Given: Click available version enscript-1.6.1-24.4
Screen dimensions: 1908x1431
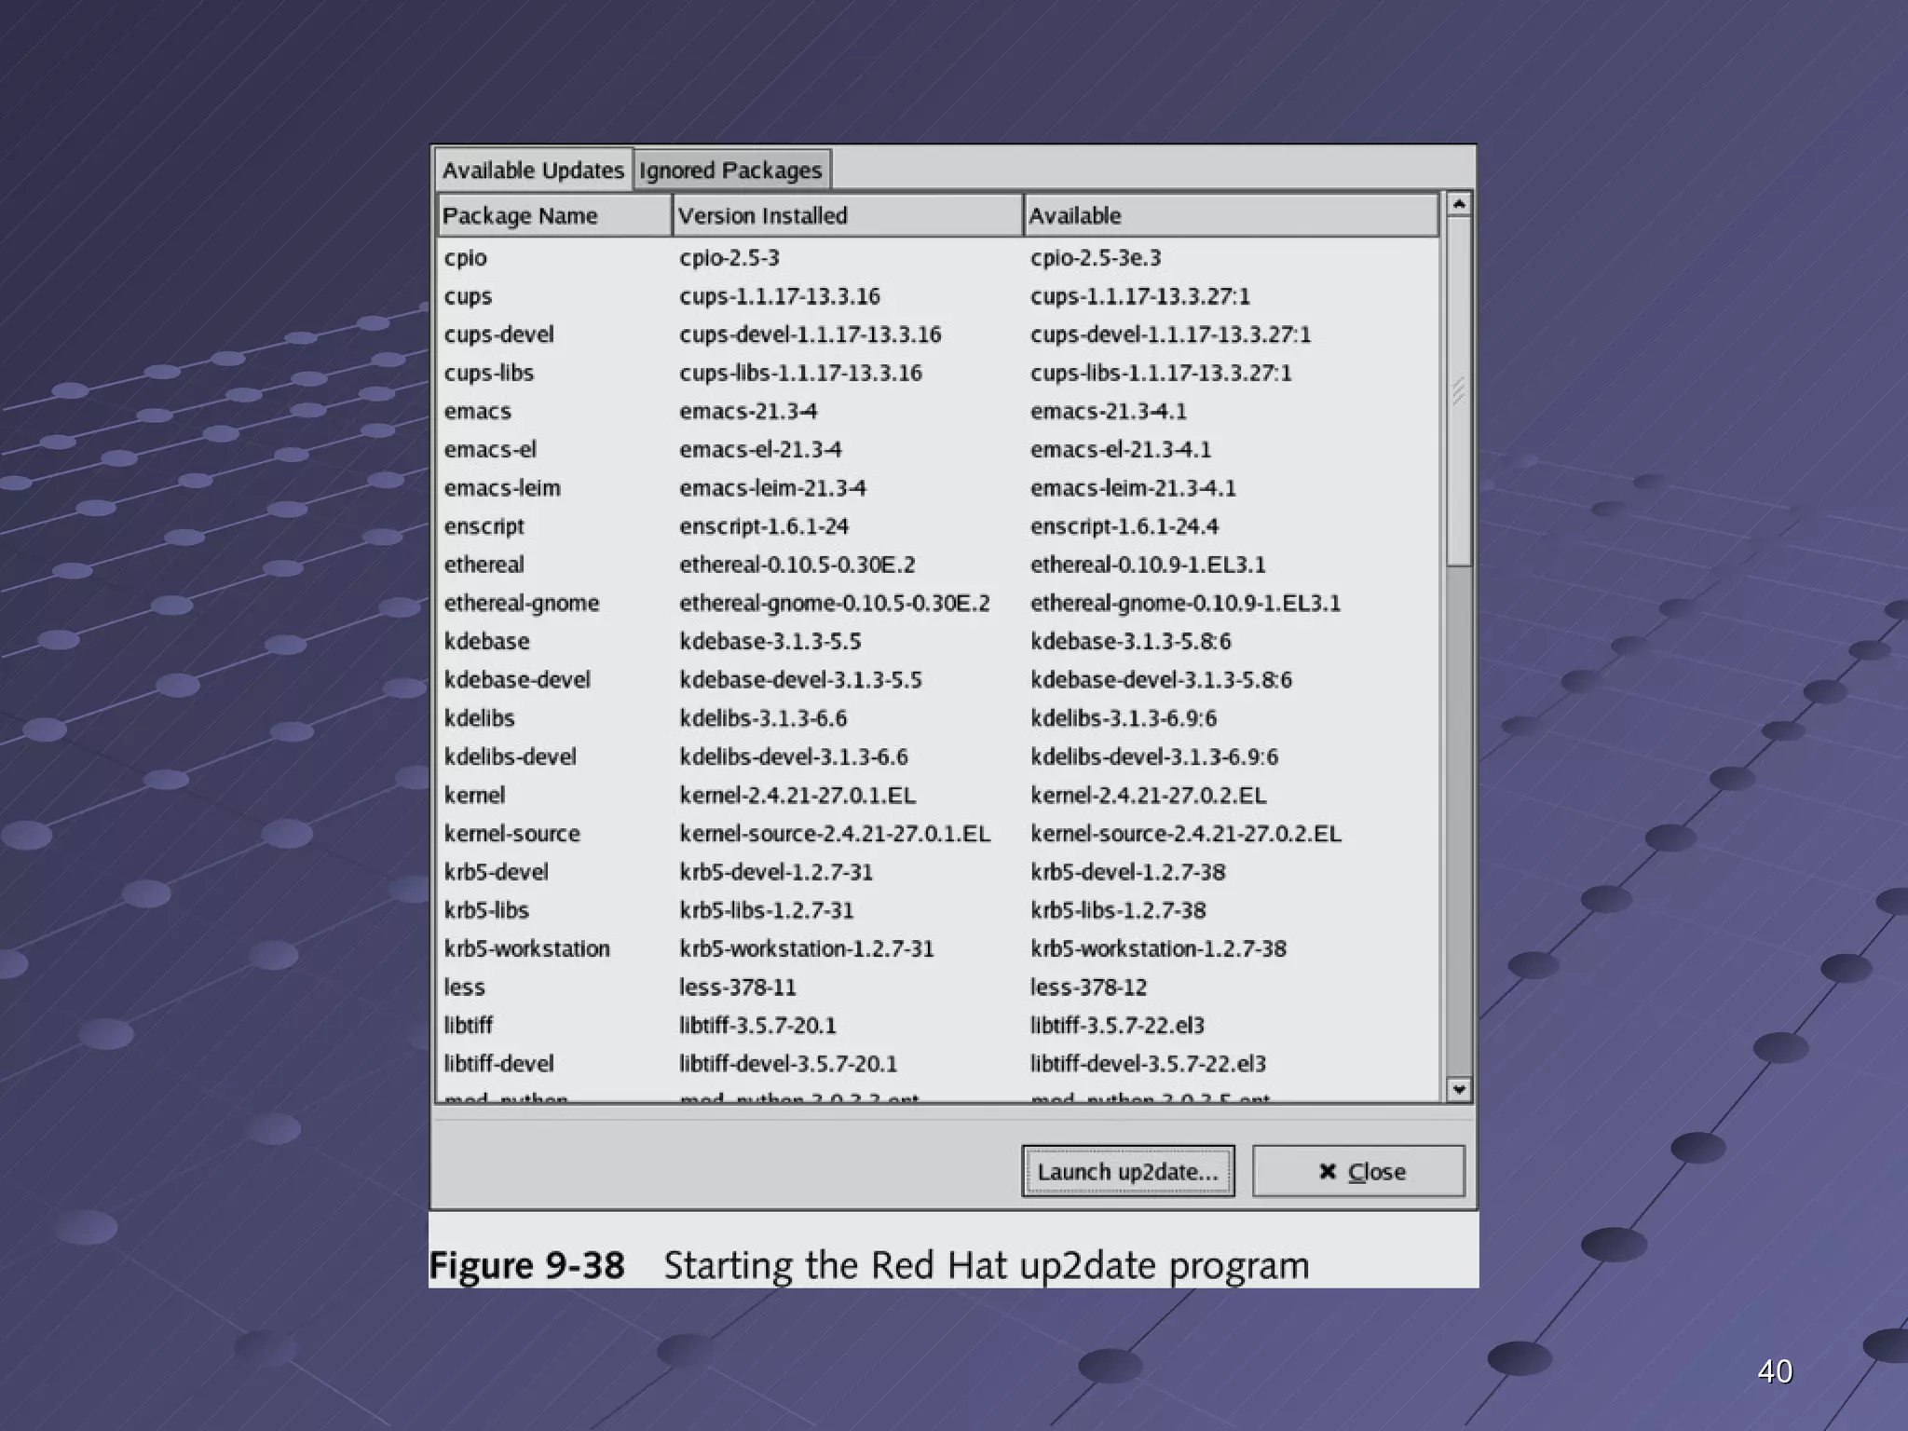Looking at the screenshot, I should coord(1124,526).
